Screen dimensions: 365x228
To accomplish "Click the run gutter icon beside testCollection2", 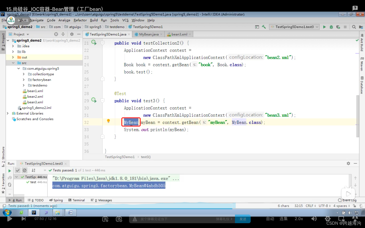I will pos(94,43).
